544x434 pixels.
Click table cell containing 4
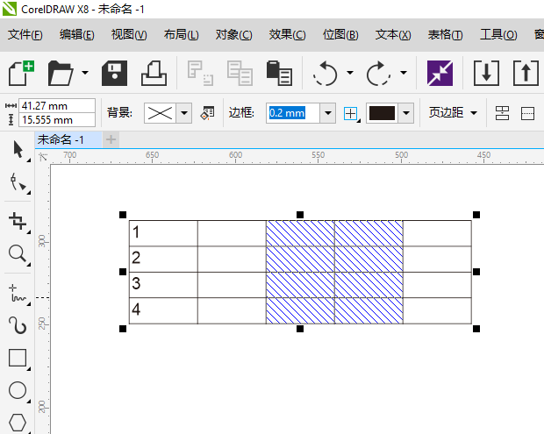coord(163,310)
